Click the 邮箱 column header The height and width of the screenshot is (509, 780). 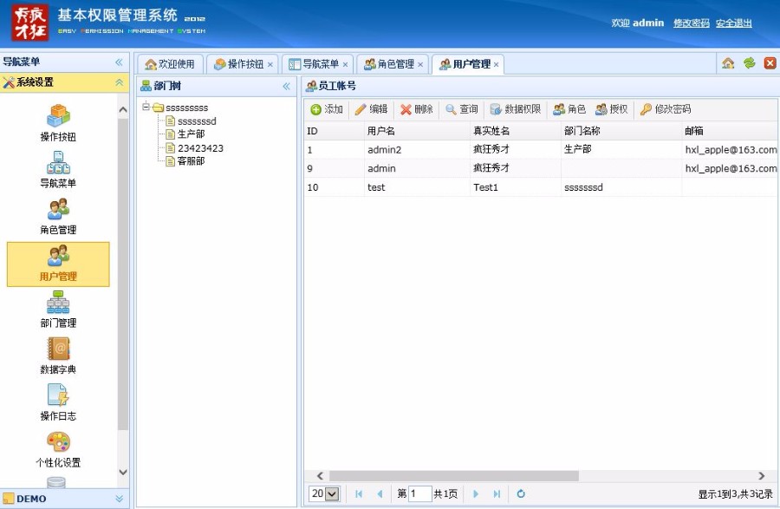pyautogui.click(x=729, y=131)
